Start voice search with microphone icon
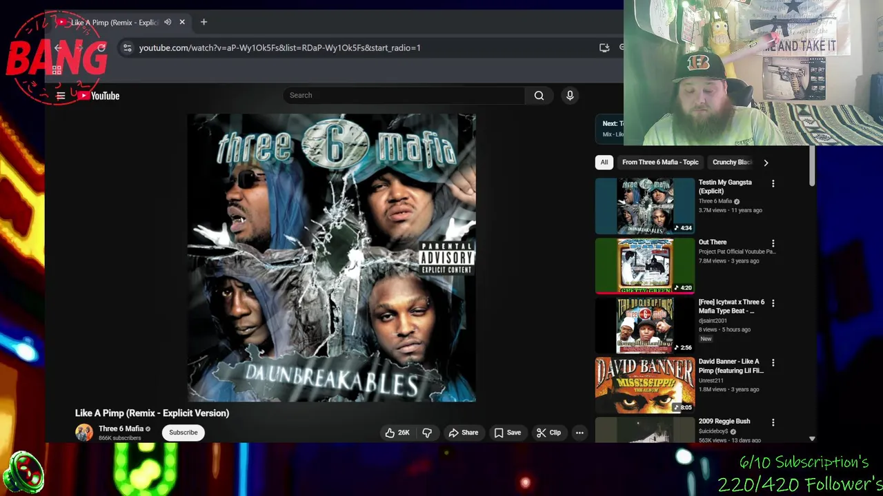This screenshot has width=883, height=496. (x=570, y=96)
